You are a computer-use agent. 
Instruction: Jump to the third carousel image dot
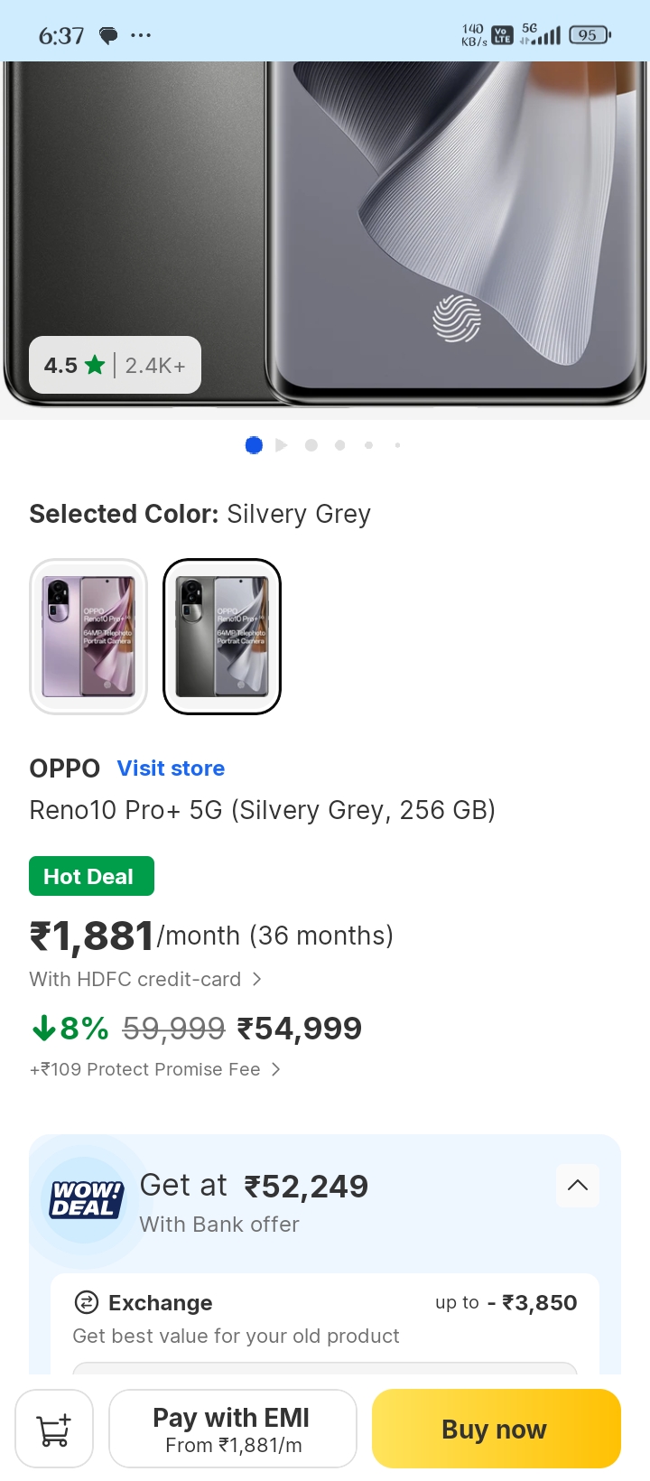[x=311, y=445]
